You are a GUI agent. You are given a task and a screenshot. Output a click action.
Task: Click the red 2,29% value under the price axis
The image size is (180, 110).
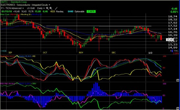176,53
